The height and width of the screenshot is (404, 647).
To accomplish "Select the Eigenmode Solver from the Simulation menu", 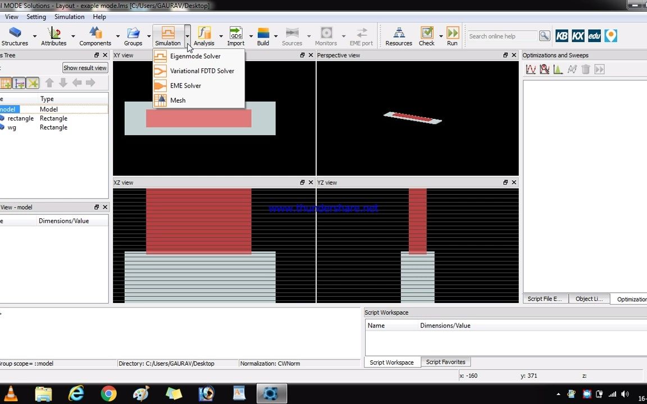I will 195,56.
